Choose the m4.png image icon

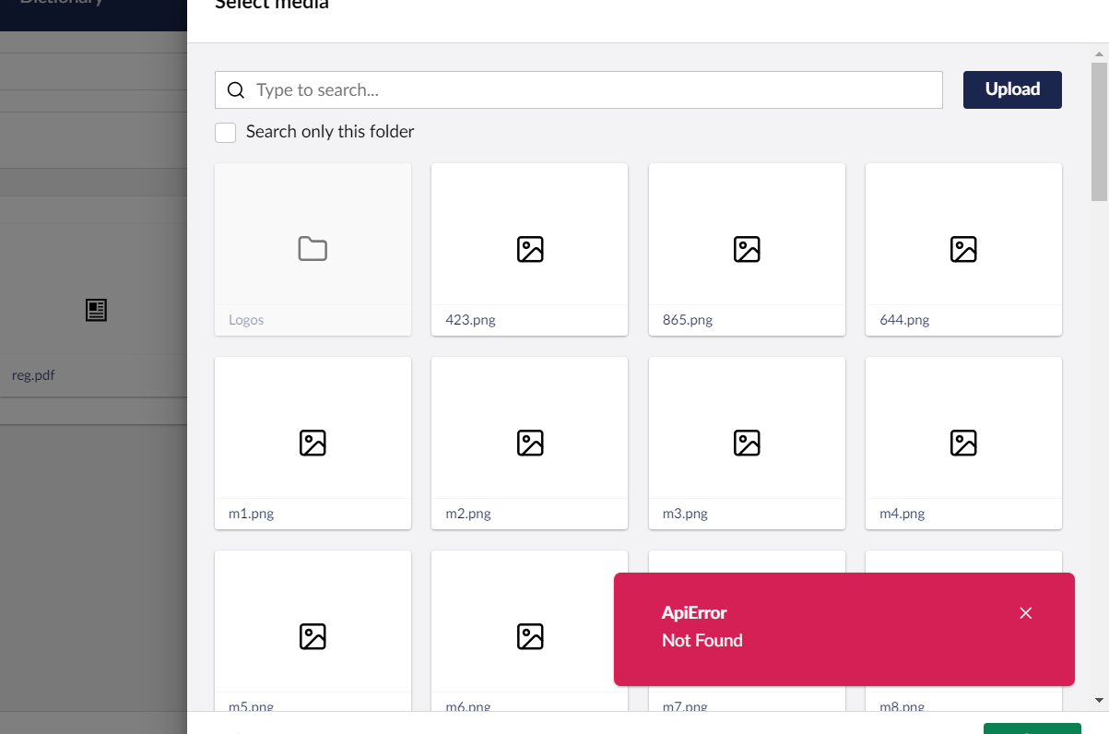pos(963,444)
